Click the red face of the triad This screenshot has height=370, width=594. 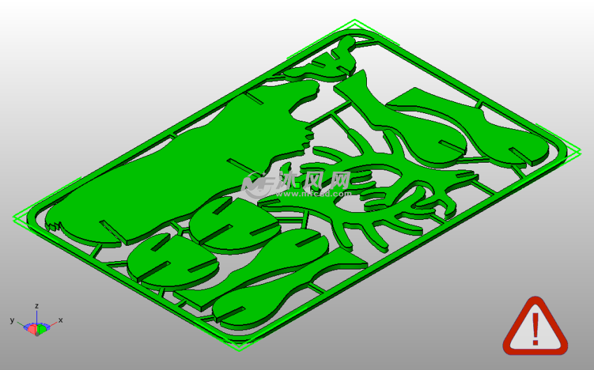click(x=30, y=328)
